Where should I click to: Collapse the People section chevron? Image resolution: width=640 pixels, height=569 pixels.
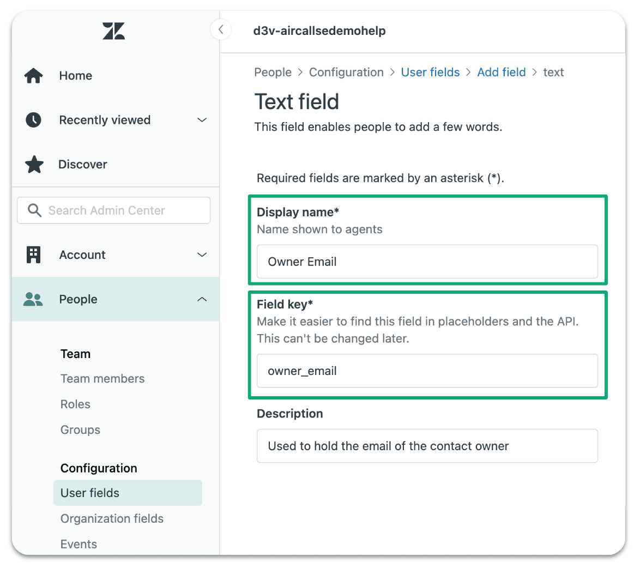click(202, 299)
